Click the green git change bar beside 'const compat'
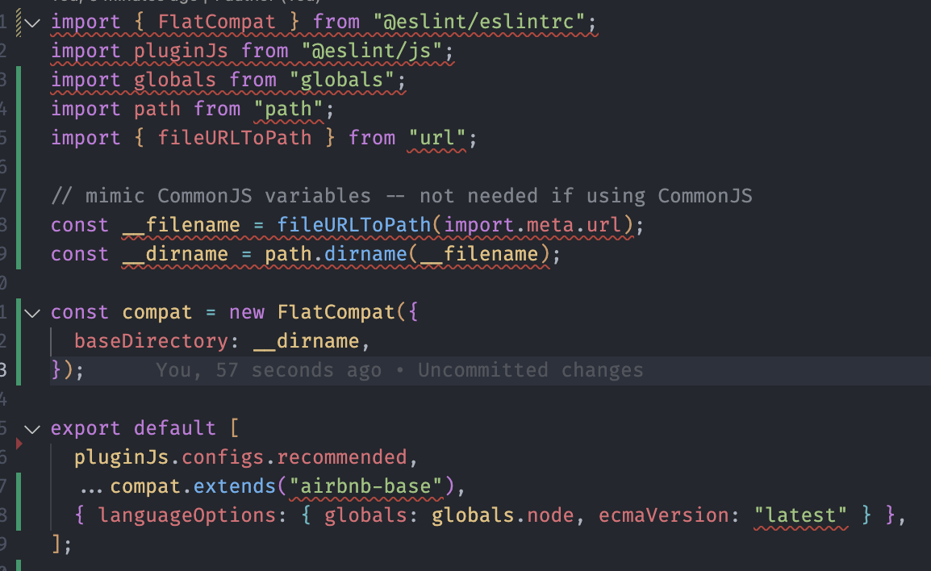This screenshot has width=931, height=571. coord(19,342)
